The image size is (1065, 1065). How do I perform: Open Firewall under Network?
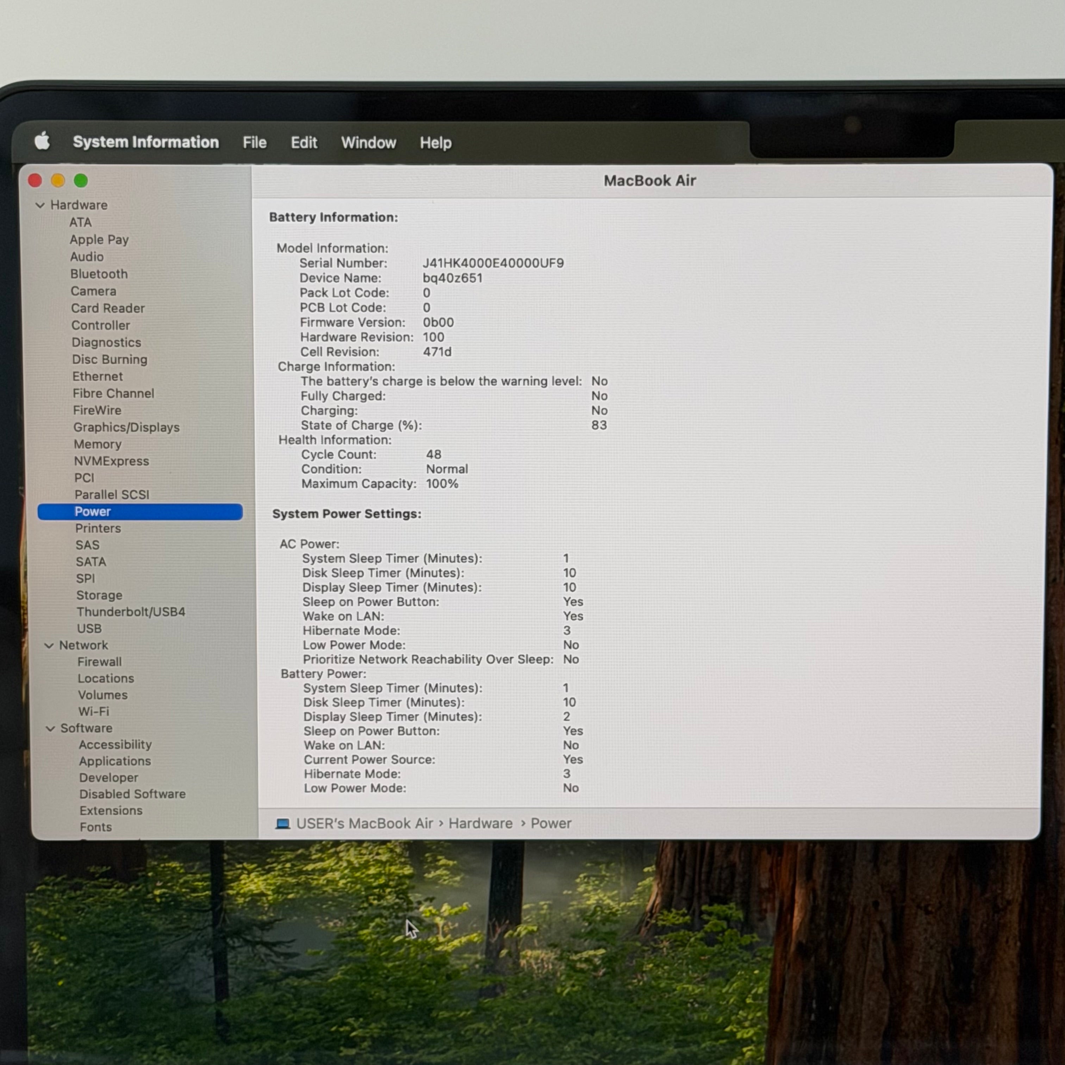pos(100,662)
